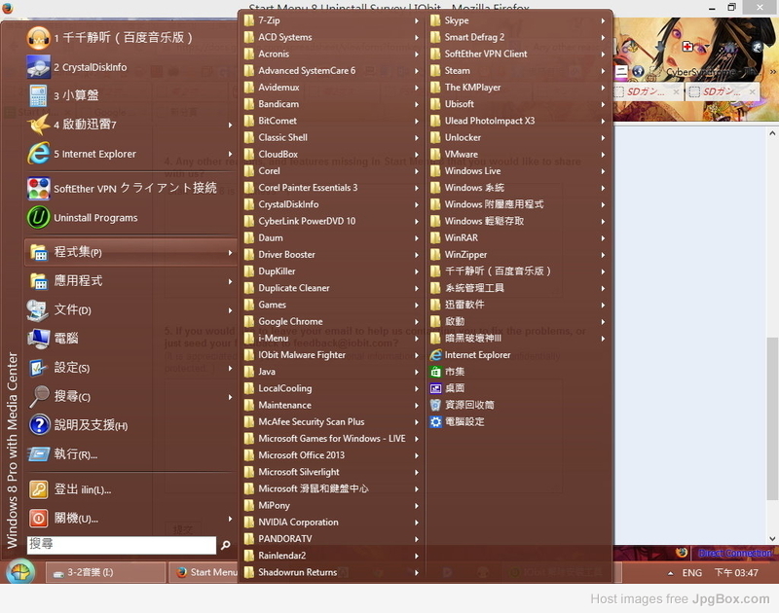Expand the 設定(S) submenu arrow

click(230, 368)
